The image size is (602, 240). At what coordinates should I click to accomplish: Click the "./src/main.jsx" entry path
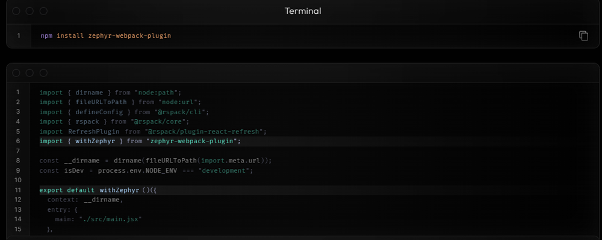click(111, 220)
